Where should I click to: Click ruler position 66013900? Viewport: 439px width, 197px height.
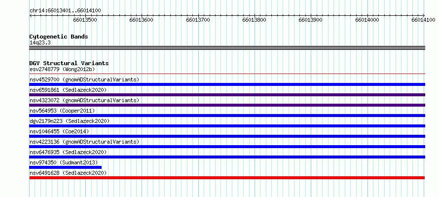[x=311, y=20]
